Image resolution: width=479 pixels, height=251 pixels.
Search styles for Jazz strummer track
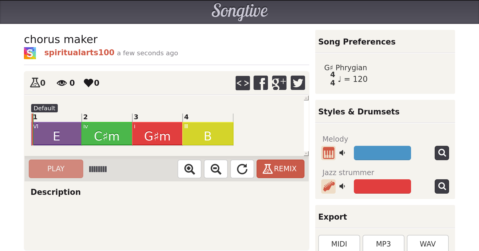[442, 186]
